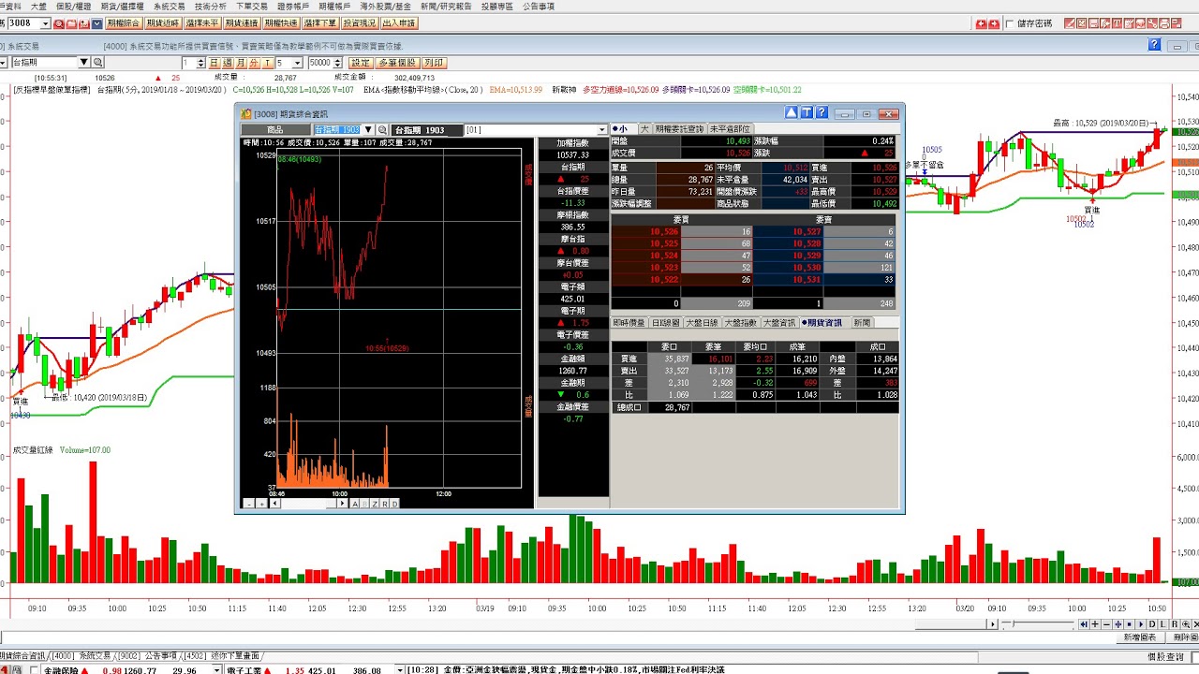The width and height of the screenshot is (1199, 674).
Task: Click the popup chart horizontal scrollbar
Action: pos(309,504)
